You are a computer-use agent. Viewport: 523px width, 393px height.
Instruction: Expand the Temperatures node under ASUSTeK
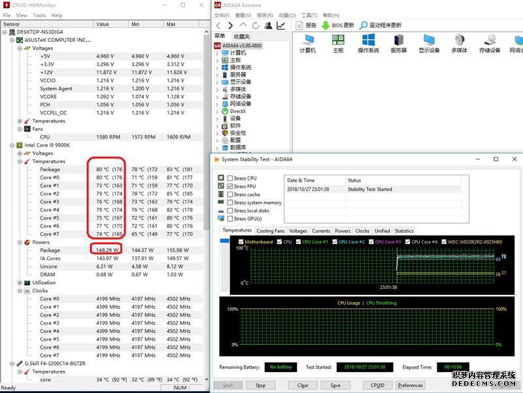(20, 121)
